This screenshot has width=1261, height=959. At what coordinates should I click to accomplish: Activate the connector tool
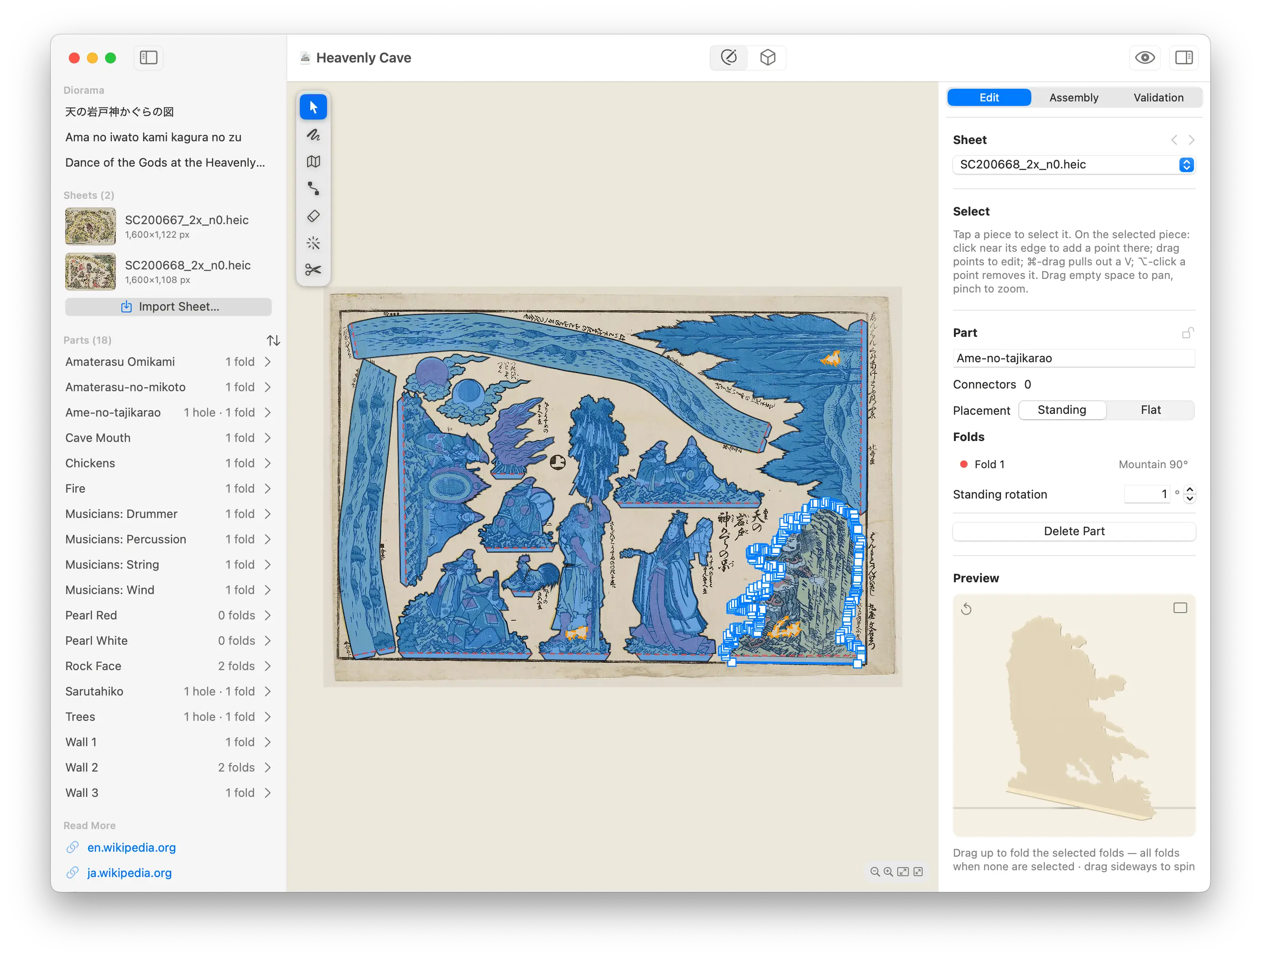[313, 188]
